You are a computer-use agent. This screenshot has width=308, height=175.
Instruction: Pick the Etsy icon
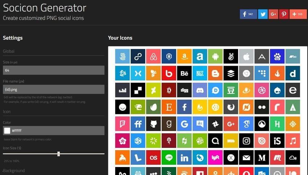pos(169,107)
